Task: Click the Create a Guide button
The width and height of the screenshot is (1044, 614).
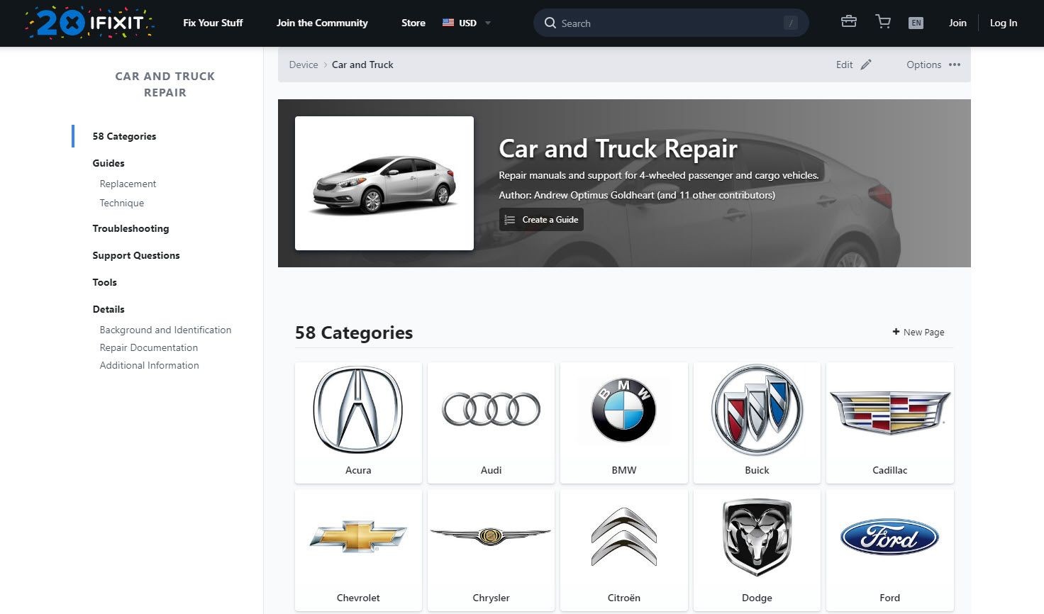Action: coord(541,220)
